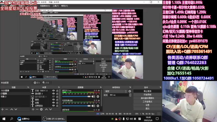Image resolution: width=217 pixels, height=122 pixels.
Task: Open taskbar search magnifier
Action: point(12,119)
